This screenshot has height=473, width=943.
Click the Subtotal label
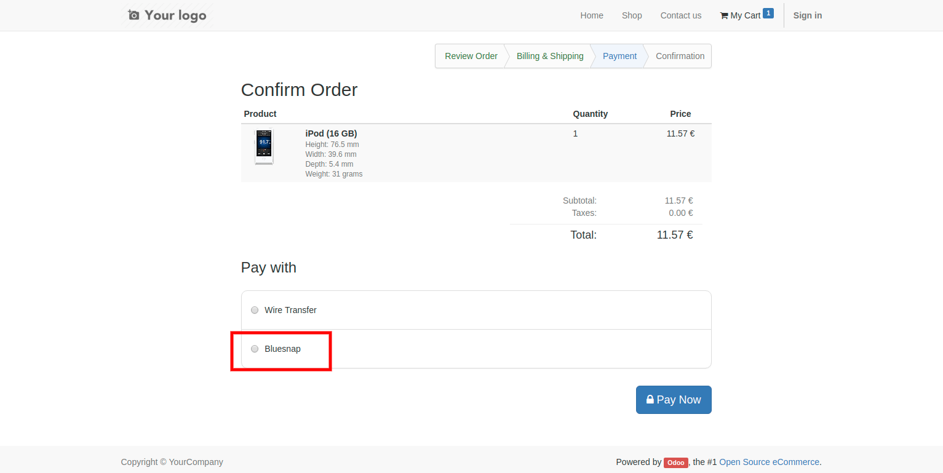coord(579,201)
